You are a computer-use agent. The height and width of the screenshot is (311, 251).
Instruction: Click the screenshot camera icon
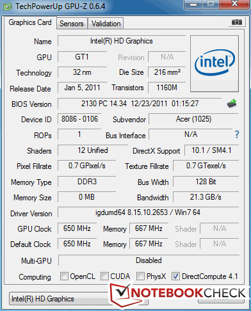[x=237, y=22]
